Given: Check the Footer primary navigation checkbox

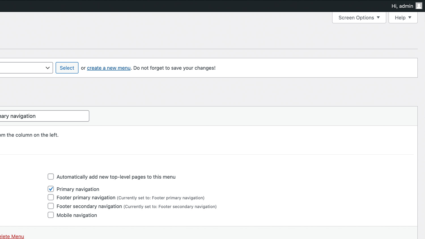Looking at the screenshot, I should click(51, 197).
